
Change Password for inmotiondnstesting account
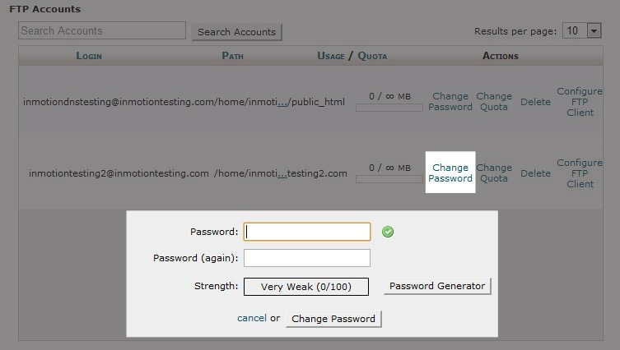450,102
